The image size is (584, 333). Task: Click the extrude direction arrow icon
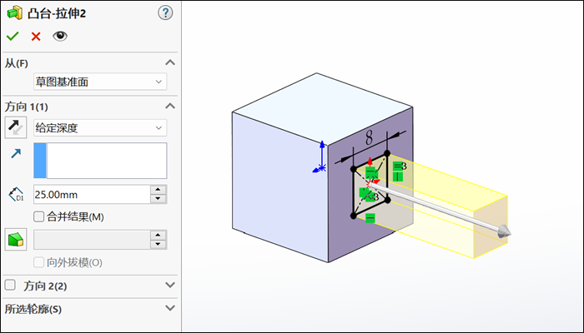pos(16,153)
